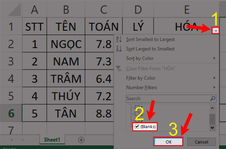Select STT cell in THÚY row
Screen dimensions: 226x149
tap(34, 96)
